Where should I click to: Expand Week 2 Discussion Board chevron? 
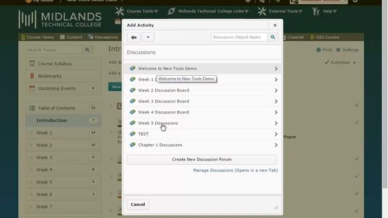pos(276,90)
